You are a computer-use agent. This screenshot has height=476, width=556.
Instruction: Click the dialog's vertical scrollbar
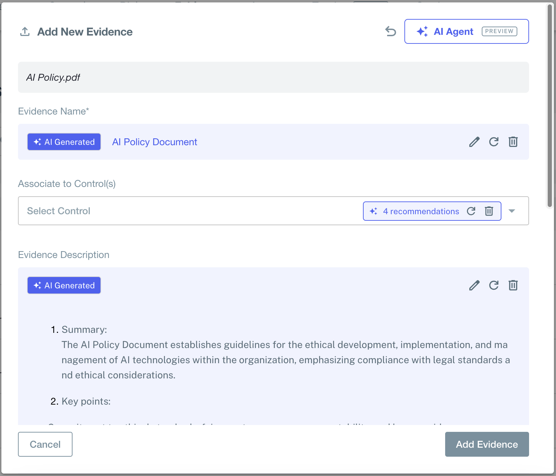tap(549, 103)
